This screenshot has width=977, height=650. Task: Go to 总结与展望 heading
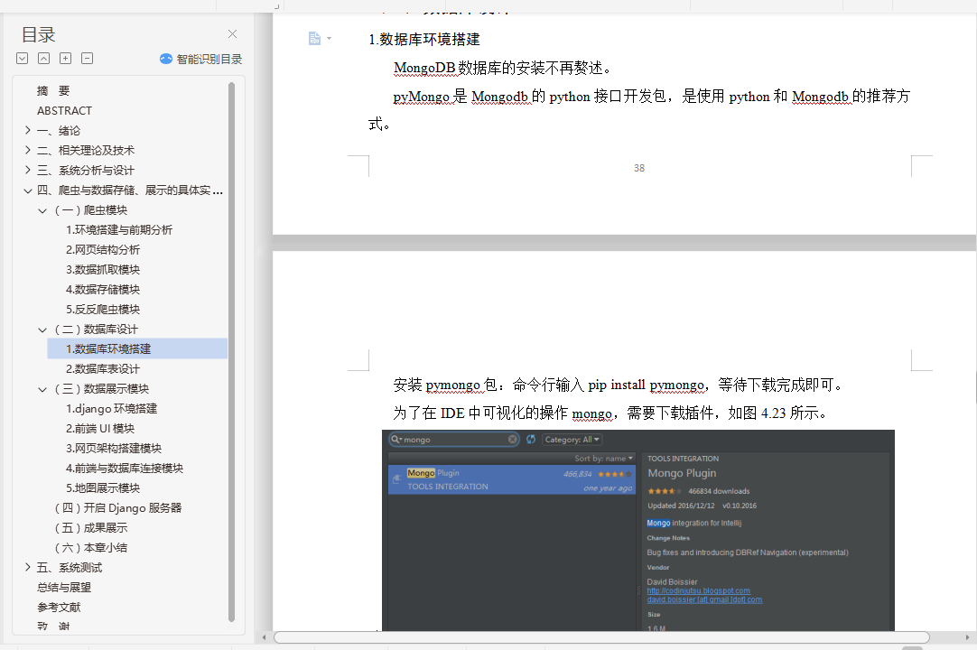[64, 587]
